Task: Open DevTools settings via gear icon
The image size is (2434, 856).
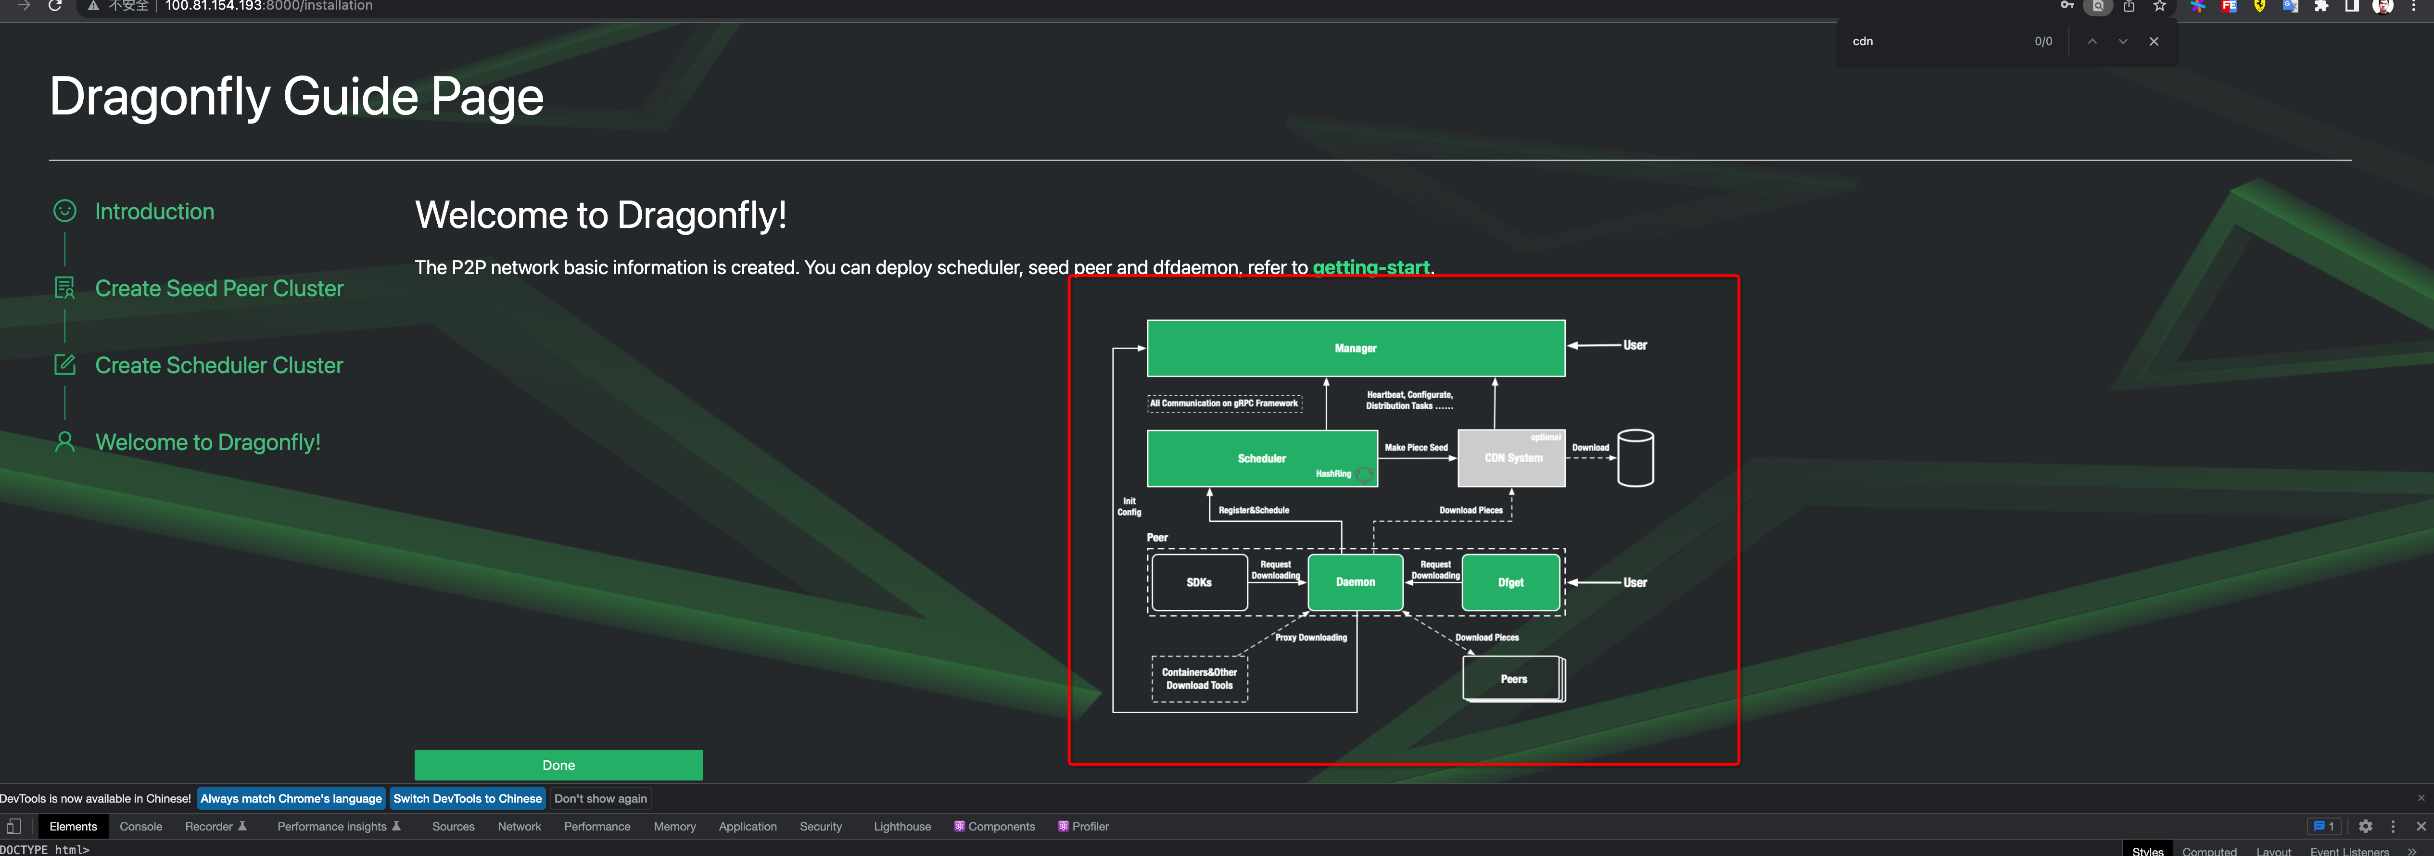Action: 2366,826
